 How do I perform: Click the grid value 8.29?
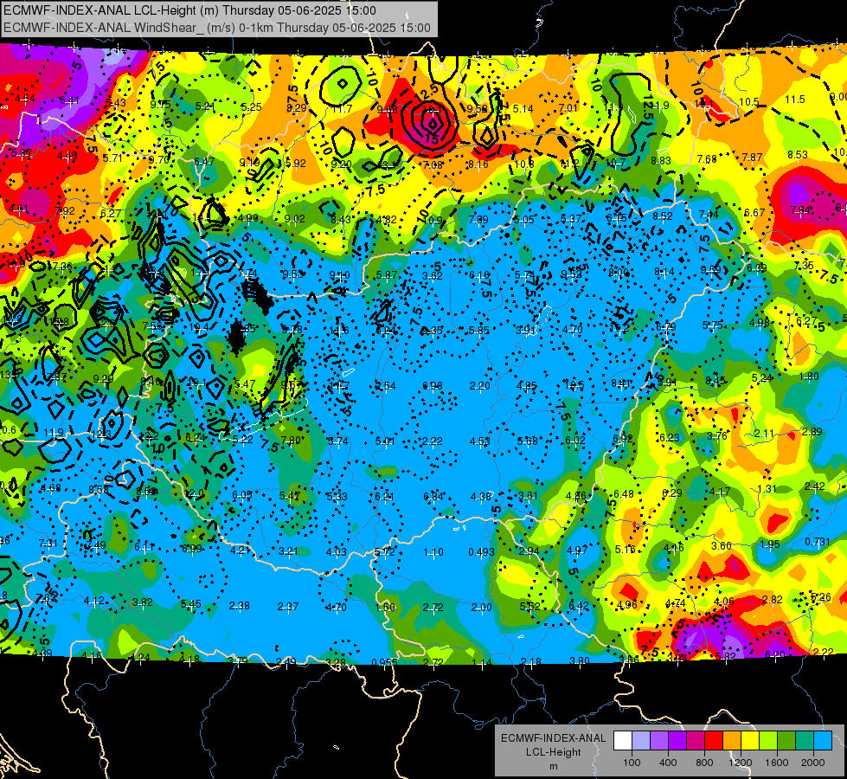[x=297, y=108]
